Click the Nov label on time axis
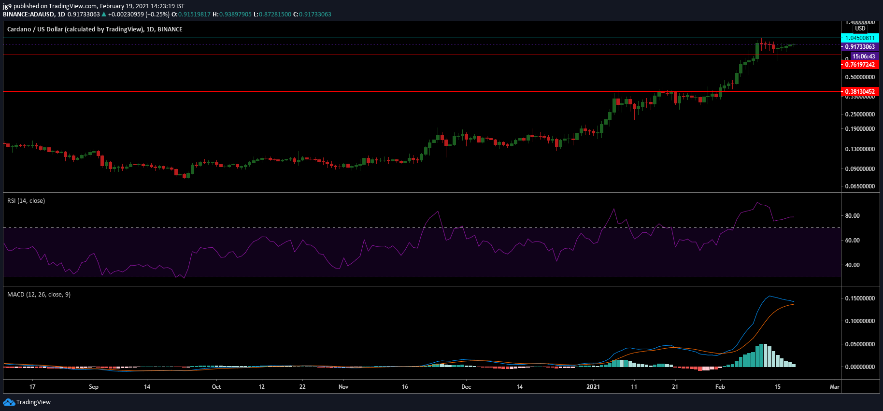The height and width of the screenshot is (411, 883). point(343,387)
